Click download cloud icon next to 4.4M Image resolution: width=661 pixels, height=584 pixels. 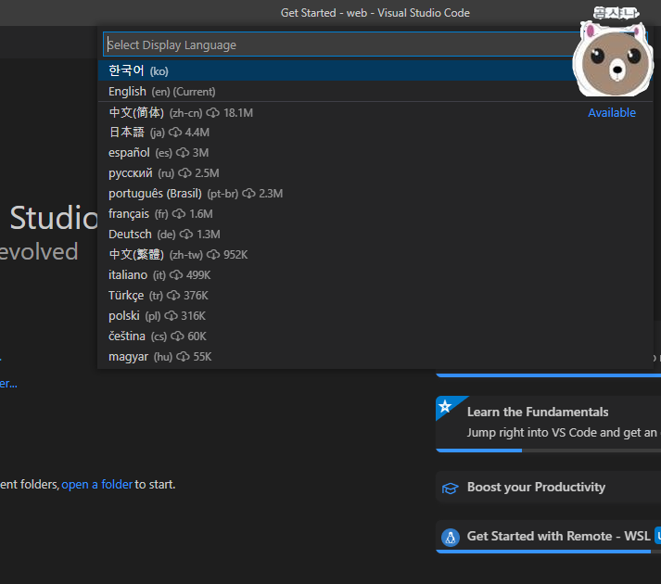(175, 133)
